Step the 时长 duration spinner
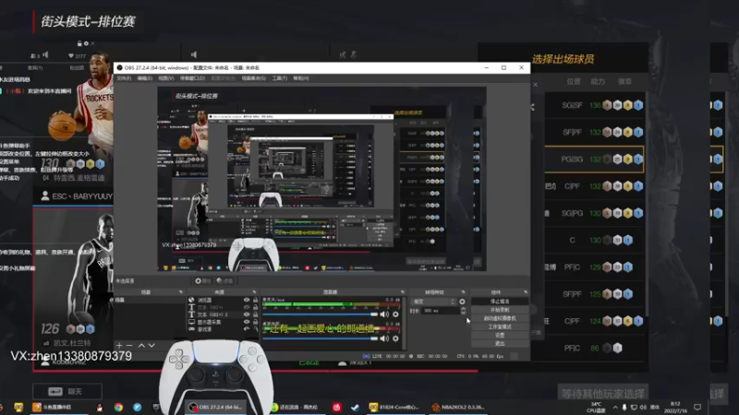This screenshot has height=415, width=739. coord(463,311)
